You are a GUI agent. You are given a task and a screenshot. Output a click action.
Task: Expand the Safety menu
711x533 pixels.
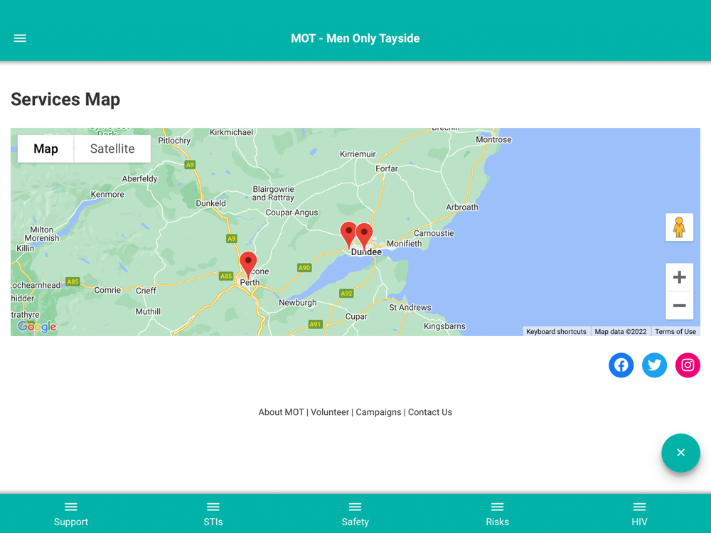355,514
